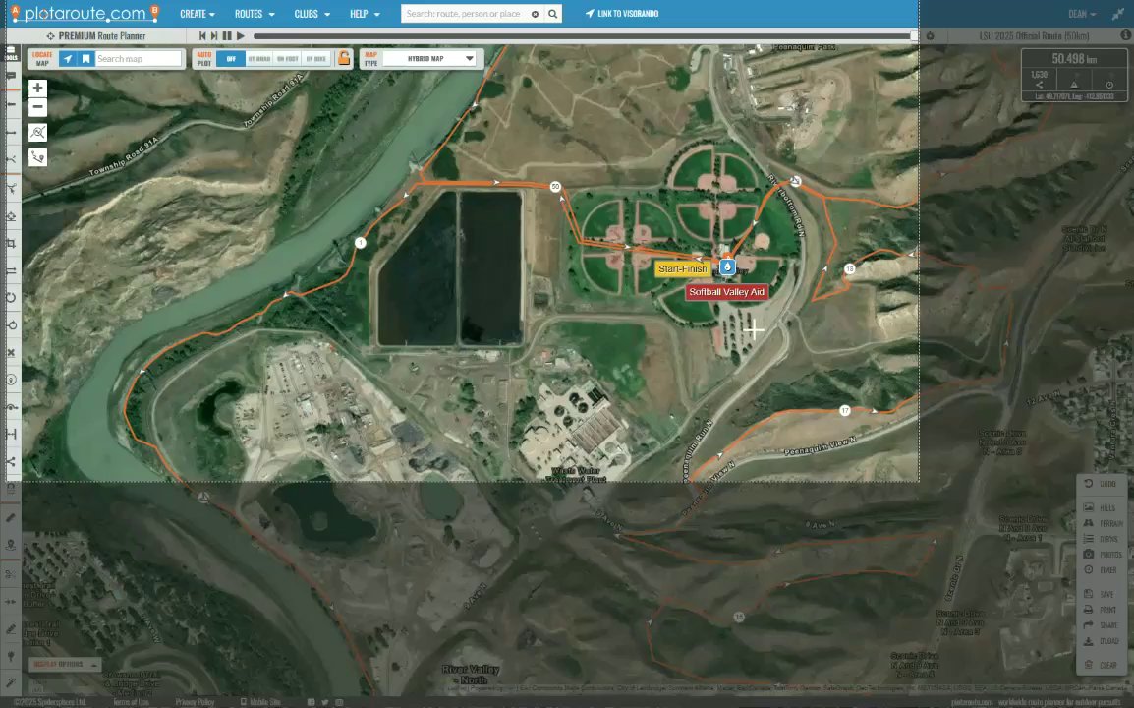Click the search magnifier icon
The width and height of the screenshot is (1134, 708).
[553, 14]
